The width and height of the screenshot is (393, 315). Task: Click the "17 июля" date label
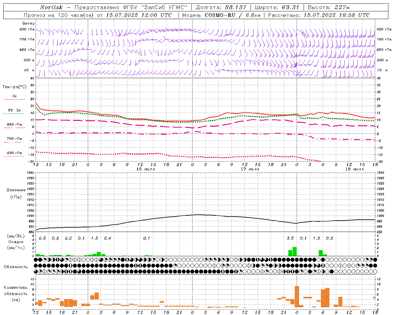pyautogui.click(x=250, y=169)
